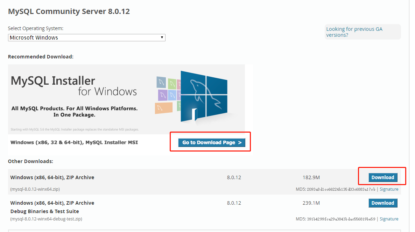Click the fully visible purple dolphin tile
Screen dimensions: 415x232
coord(163,94)
